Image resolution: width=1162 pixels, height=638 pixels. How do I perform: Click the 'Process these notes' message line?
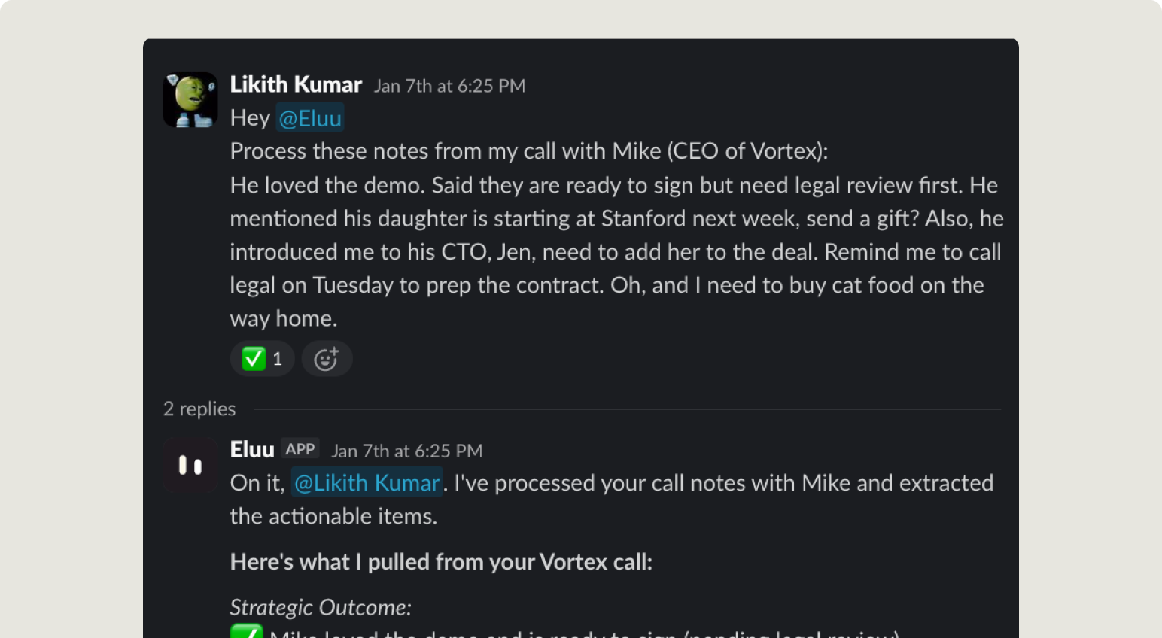coord(528,151)
